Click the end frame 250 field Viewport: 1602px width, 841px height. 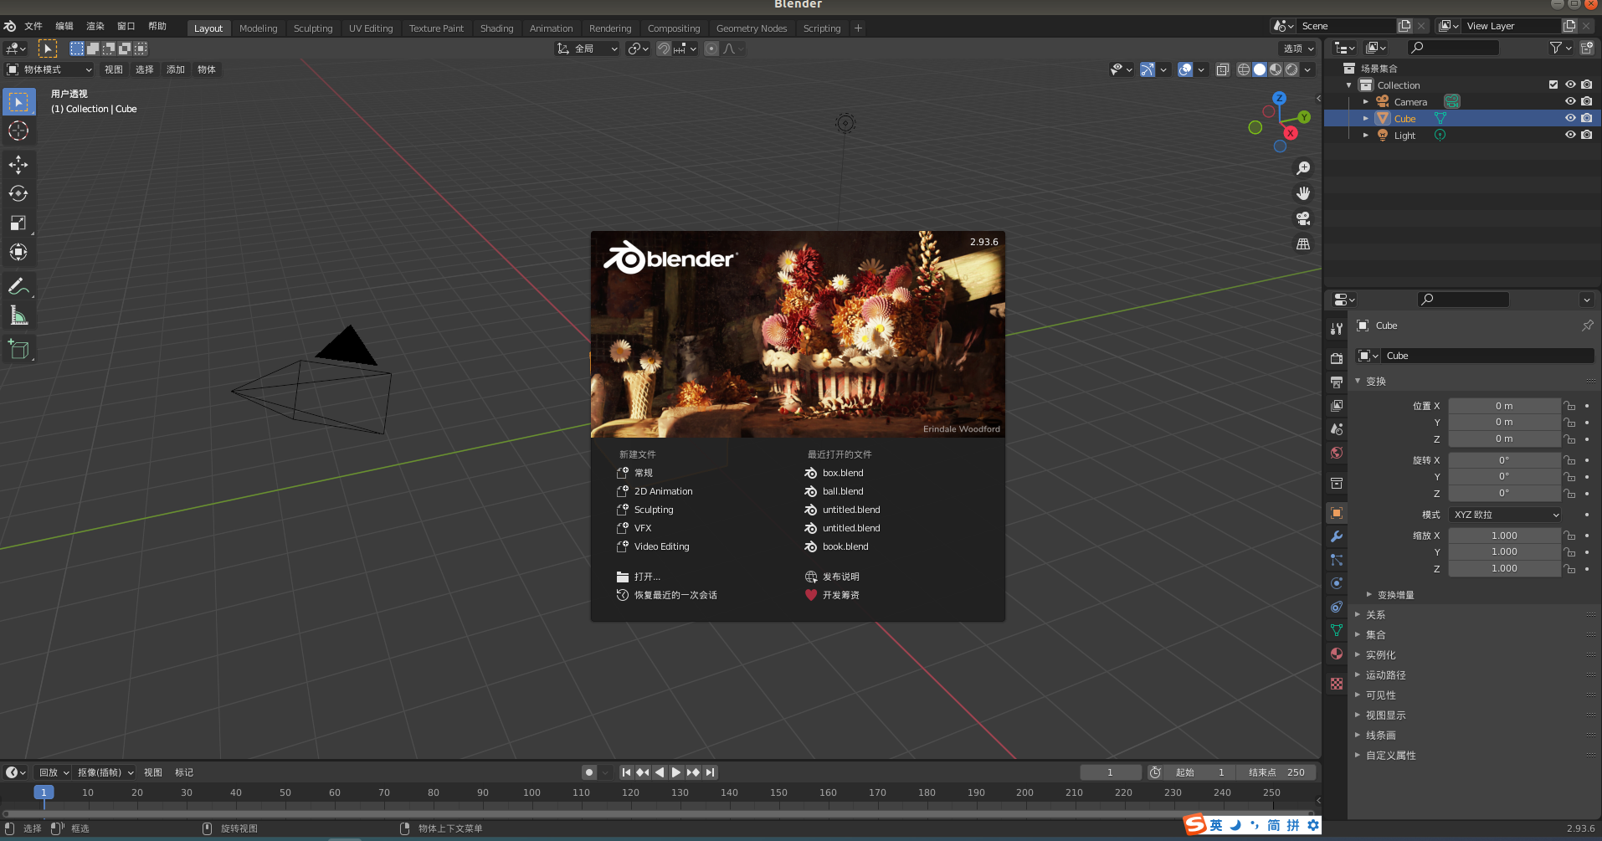(x=1276, y=772)
